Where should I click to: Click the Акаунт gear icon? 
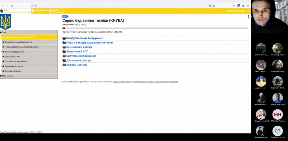(51, 11)
